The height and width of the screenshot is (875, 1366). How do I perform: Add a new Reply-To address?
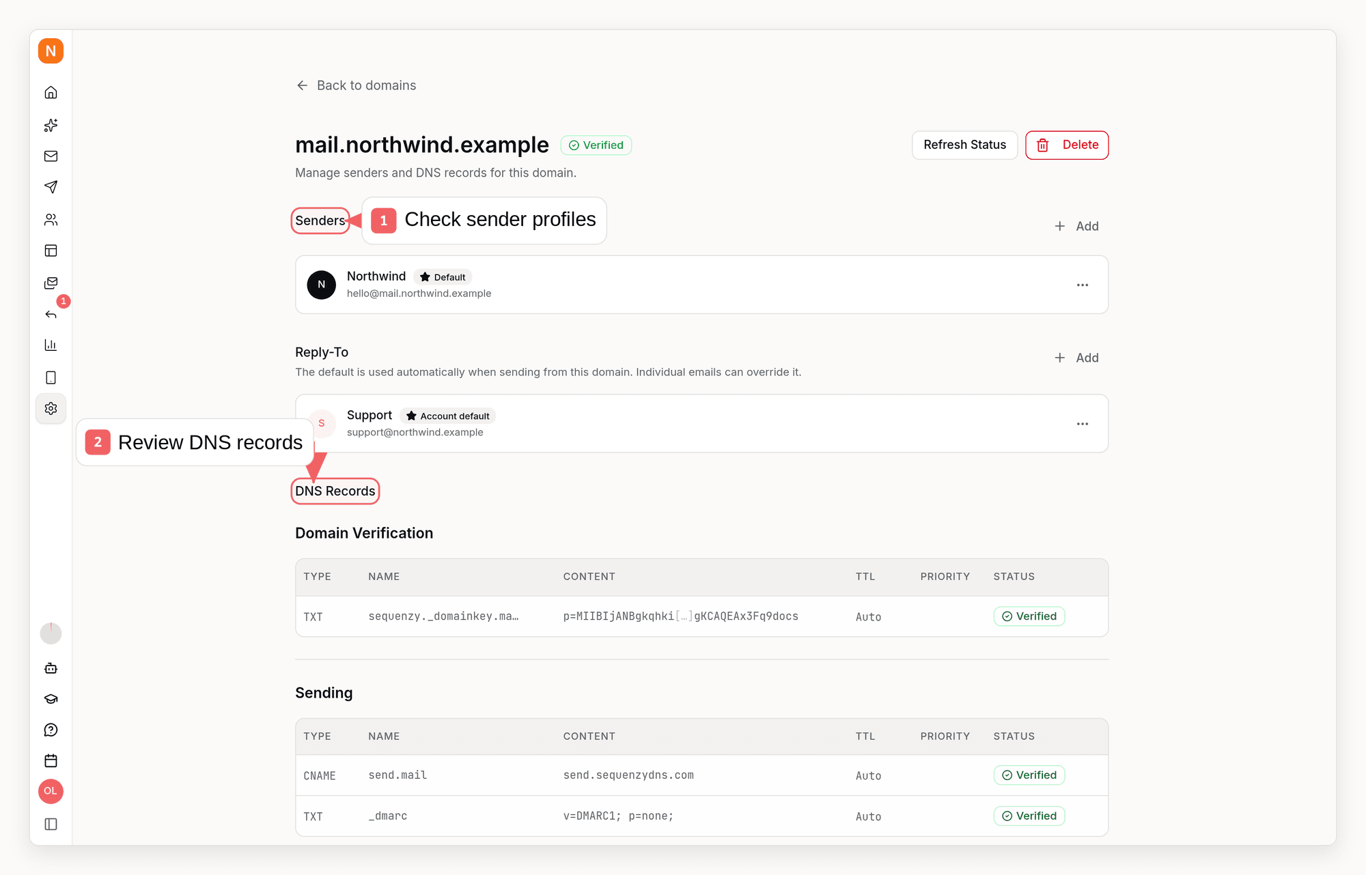click(1076, 358)
